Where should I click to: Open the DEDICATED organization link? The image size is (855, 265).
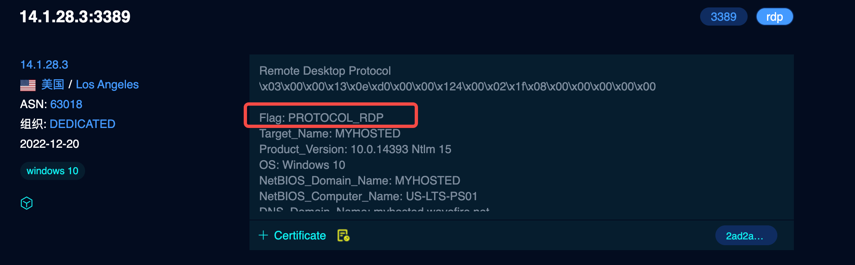point(82,124)
